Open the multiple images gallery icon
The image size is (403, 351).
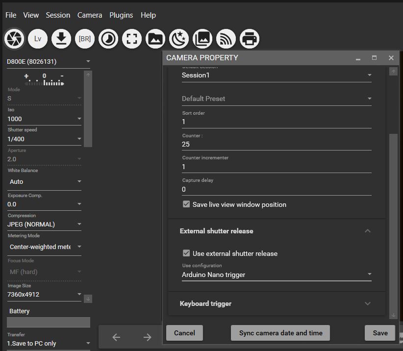click(202, 39)
